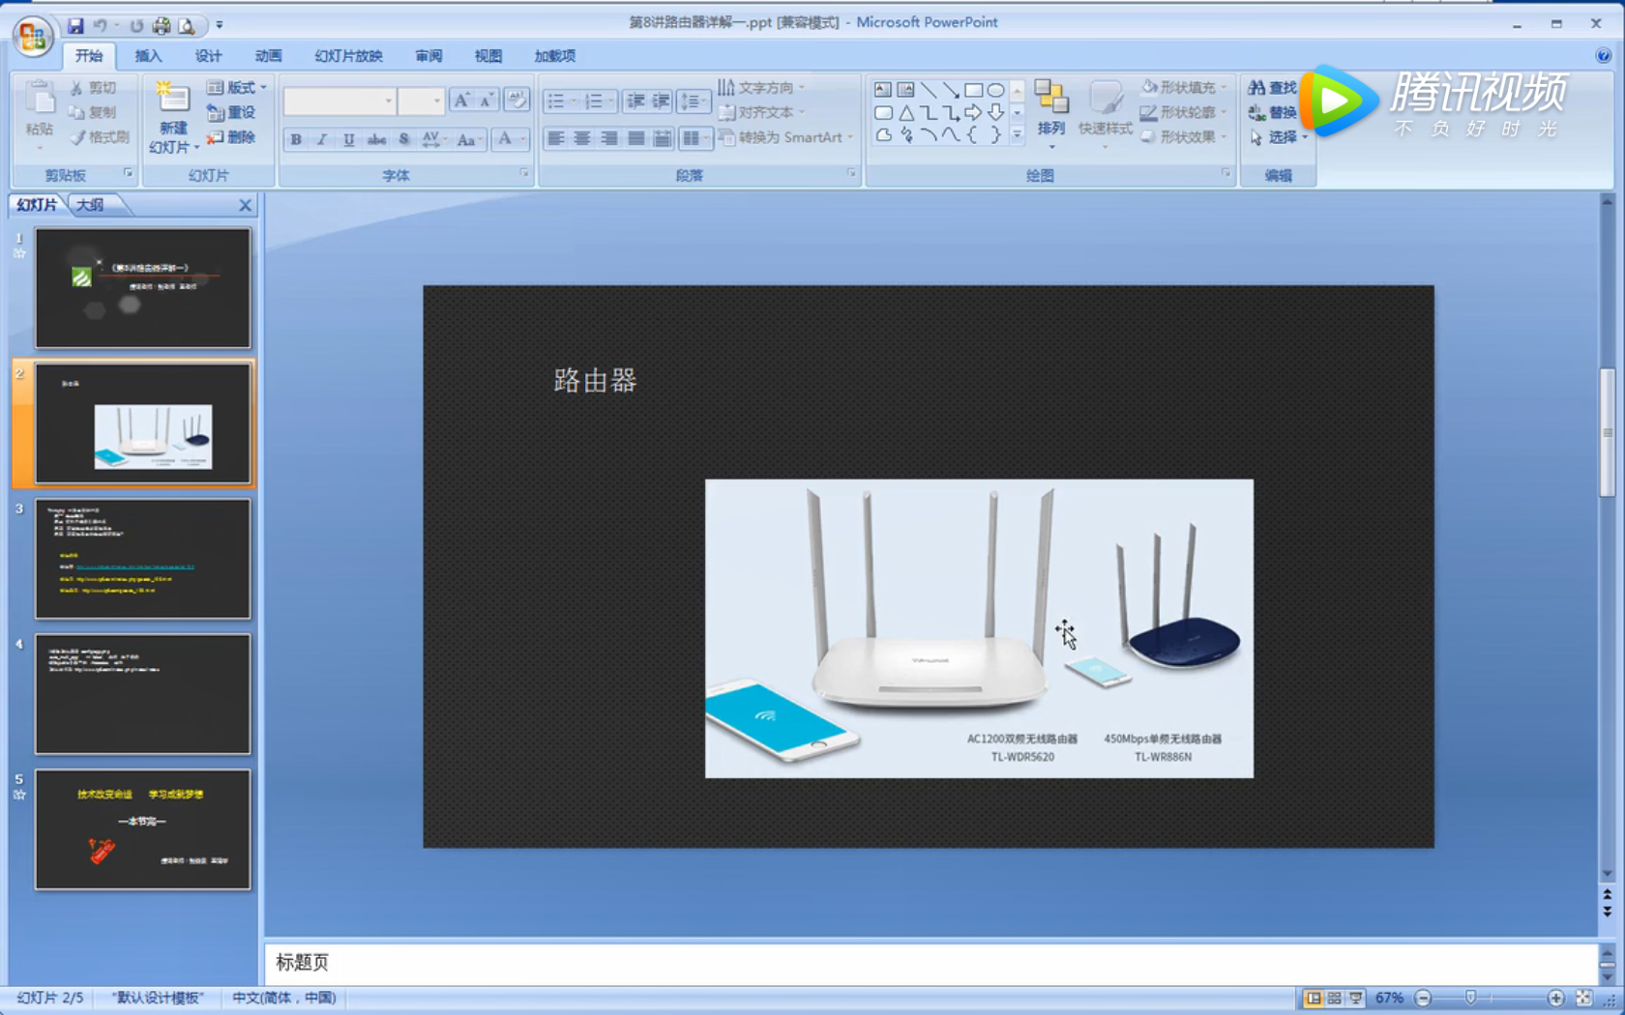The width and height of the screenshot is (1625, 1015).
Task: Insert a text box shape
Action: click(x=883, y=90)
